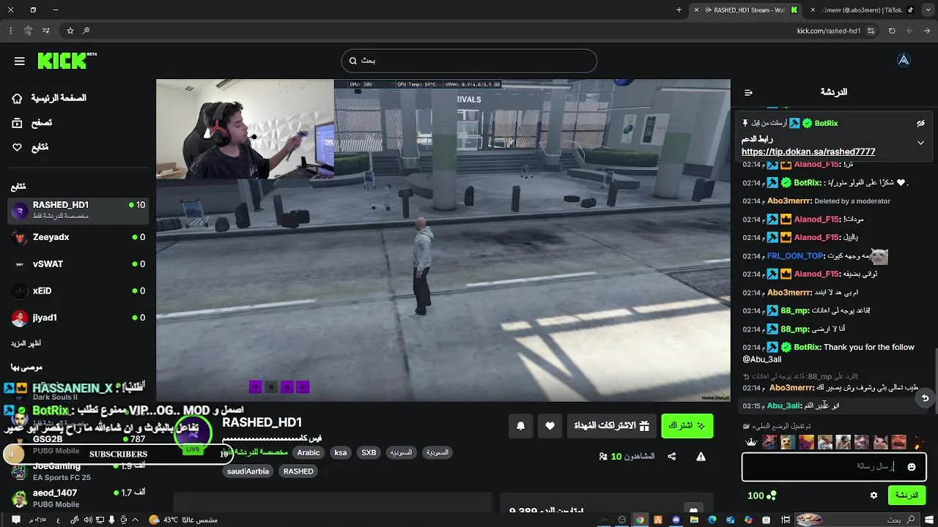Insert the white cat emote

click(x=880, y=442)
